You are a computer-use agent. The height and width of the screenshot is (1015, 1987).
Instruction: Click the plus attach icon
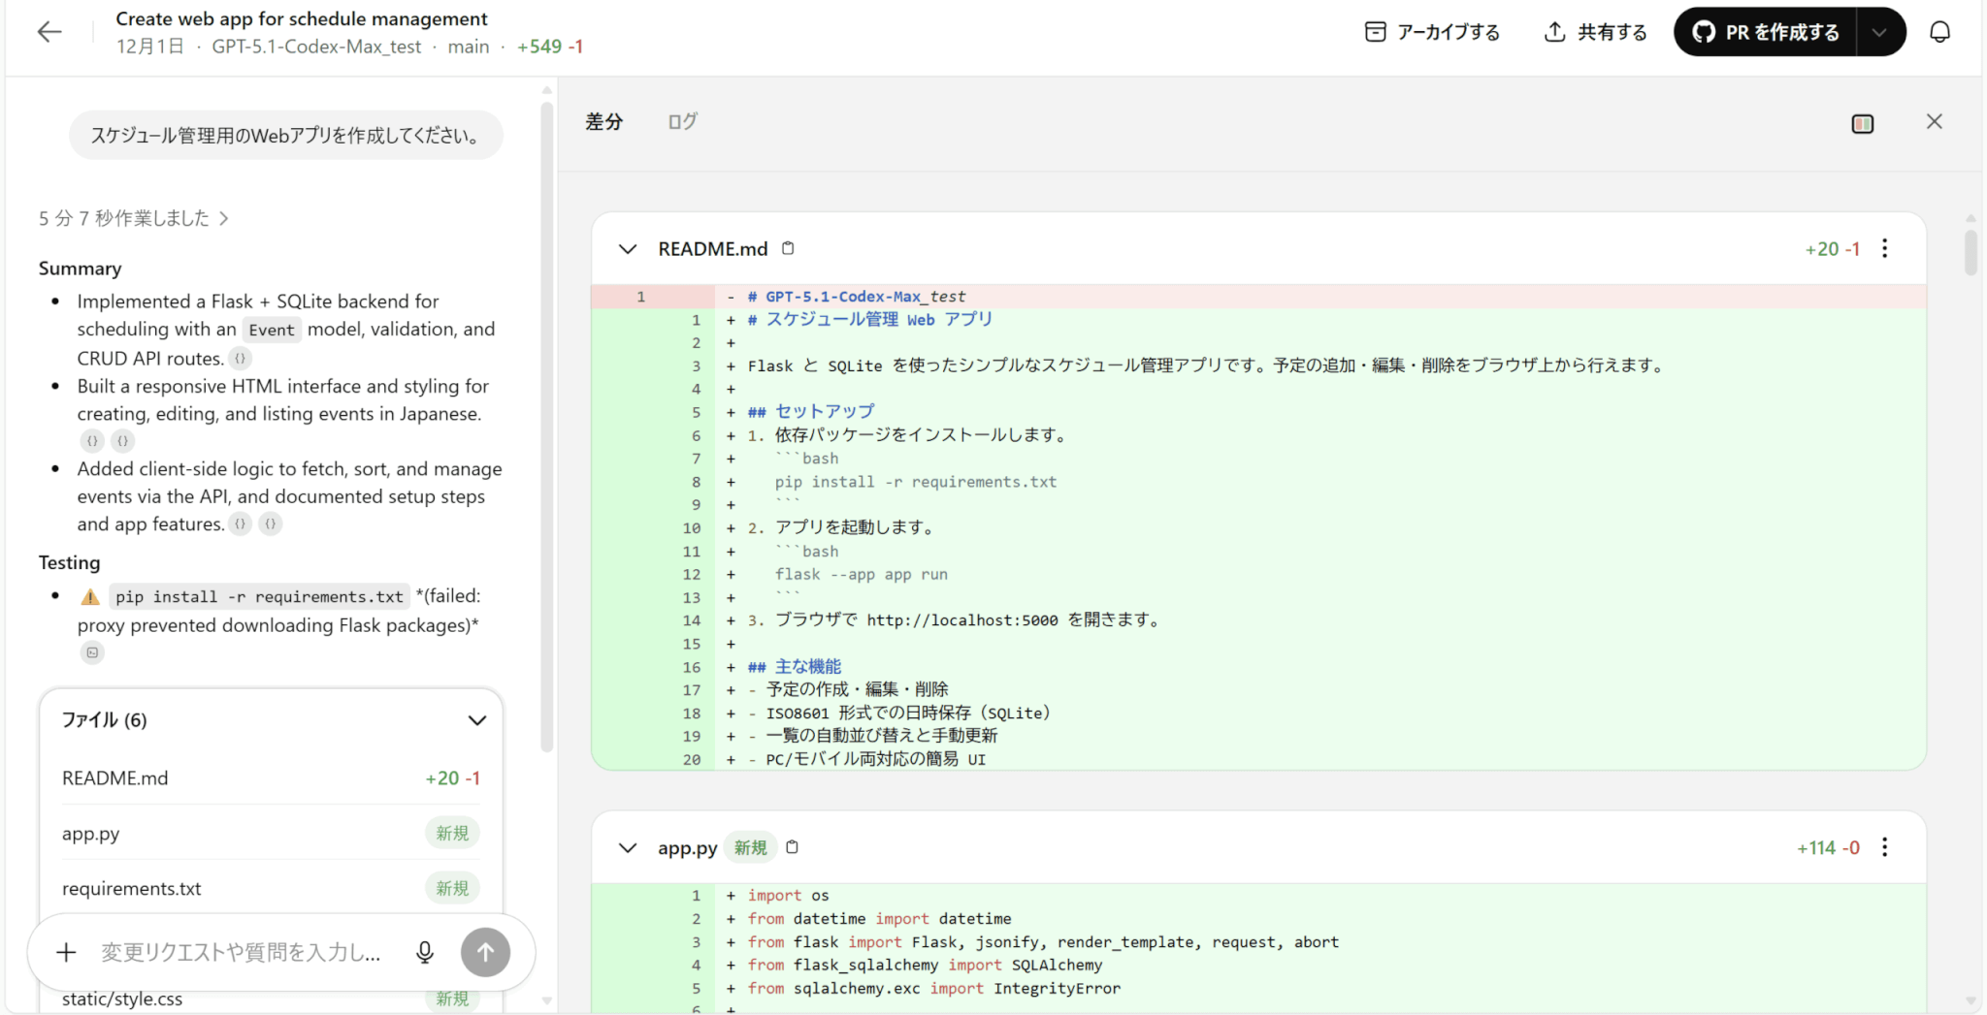click(x=66, y=952)
